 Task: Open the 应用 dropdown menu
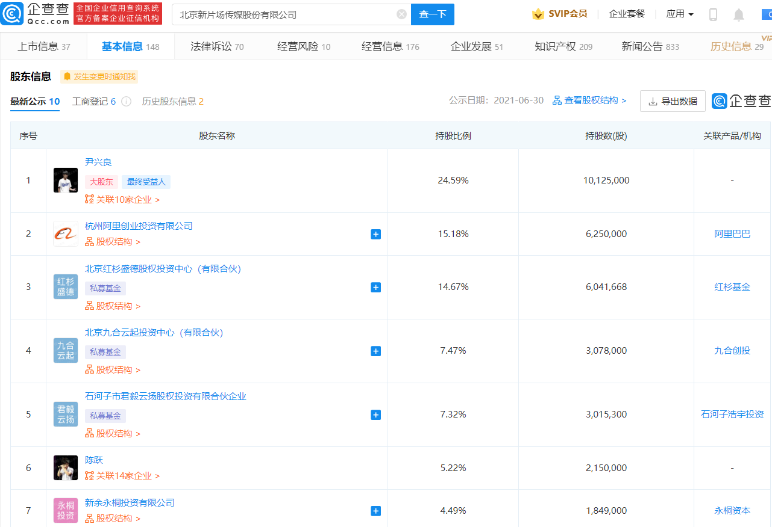point(680,14)
